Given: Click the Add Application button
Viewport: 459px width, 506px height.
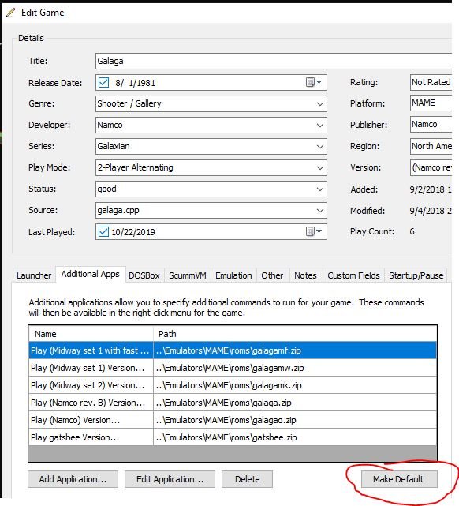Looking at the screenshot, I should [73, 479].
